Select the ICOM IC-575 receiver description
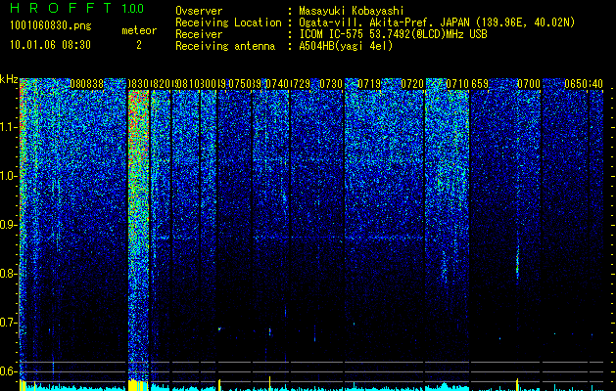The height and width of the screenshot is (391, 616). tap(394, 34)
